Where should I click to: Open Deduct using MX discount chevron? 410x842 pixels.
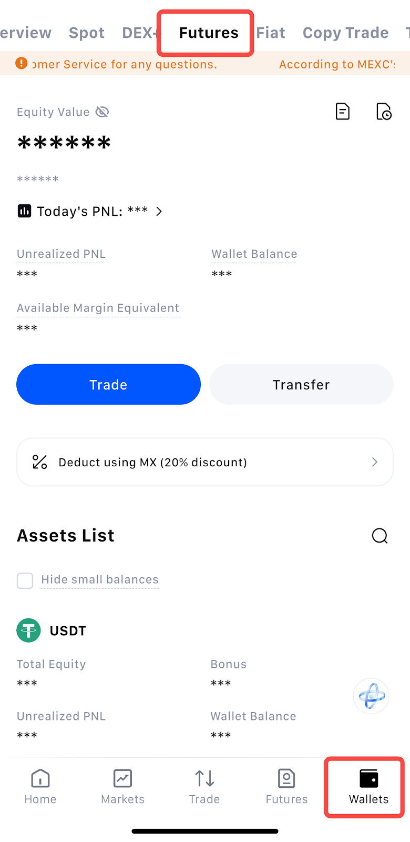click(374, 462)
